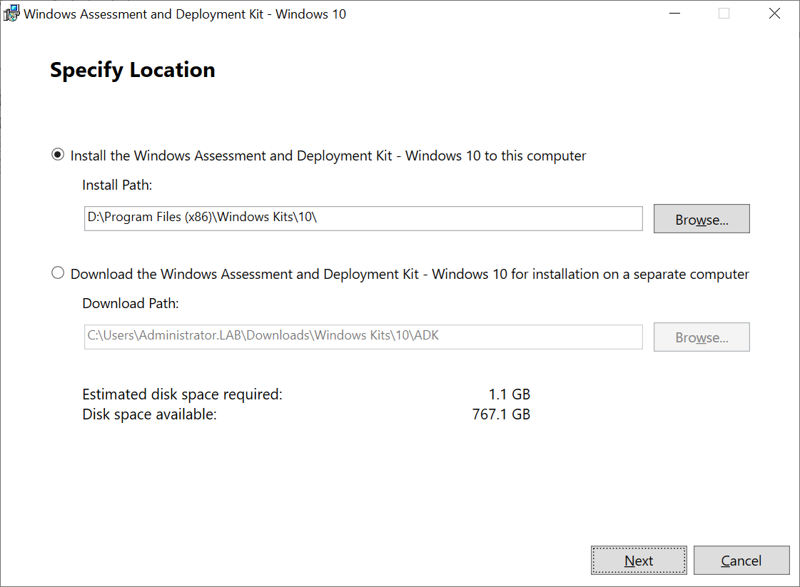Browse for a new install path folder

tap(701, 219)
